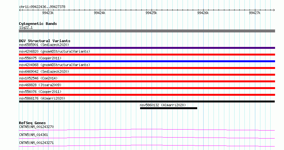Open transcript CNTN5|NM_001243270 label
The width and height of the screenshot is (284, 150).
click(36, 127)
